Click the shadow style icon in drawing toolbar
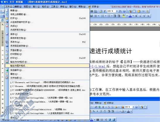This screenshot has height=122, width=160. point(110,120)
